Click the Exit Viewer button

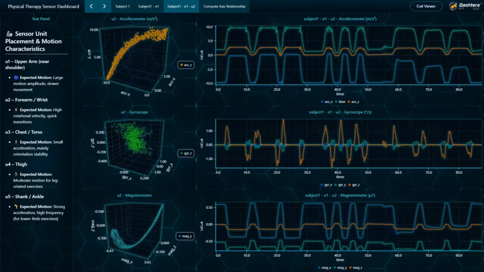[x=425, y=6]
